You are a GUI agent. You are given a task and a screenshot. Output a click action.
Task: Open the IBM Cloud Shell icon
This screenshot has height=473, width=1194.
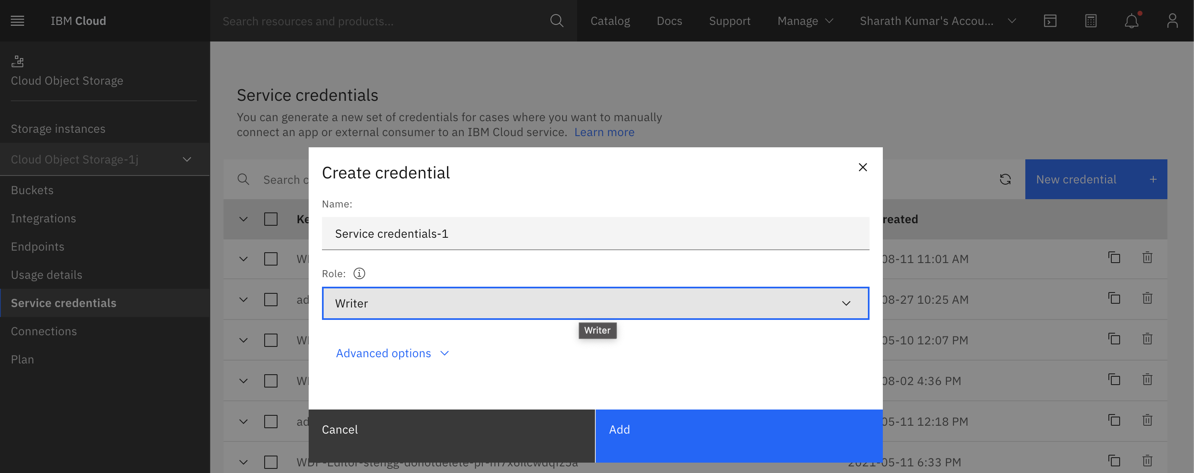point(1050,21)
